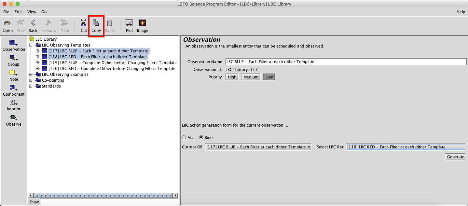Go Back using the toolbar arrow
This screenshot has height=206, width=468.
pos(33,23)
